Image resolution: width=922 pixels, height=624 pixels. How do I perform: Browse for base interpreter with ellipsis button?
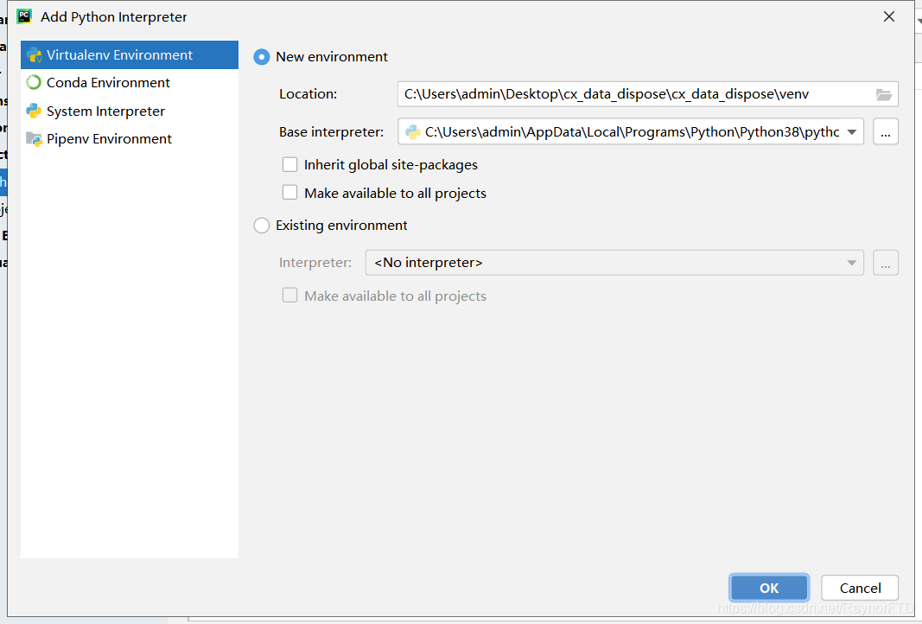(x=886, y=131)
